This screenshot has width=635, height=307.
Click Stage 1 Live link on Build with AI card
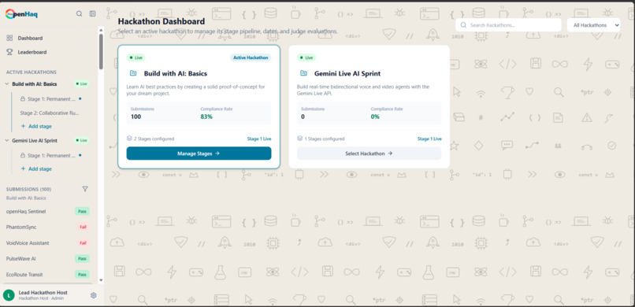tap(259, 139)
